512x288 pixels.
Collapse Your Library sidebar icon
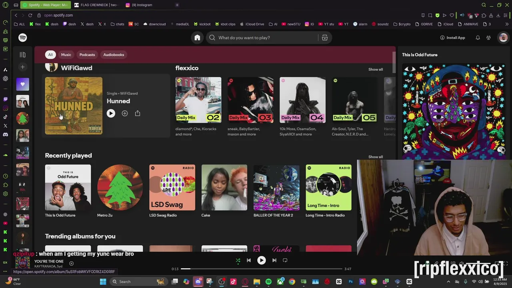pyautogui.click(x=23, y=55)
